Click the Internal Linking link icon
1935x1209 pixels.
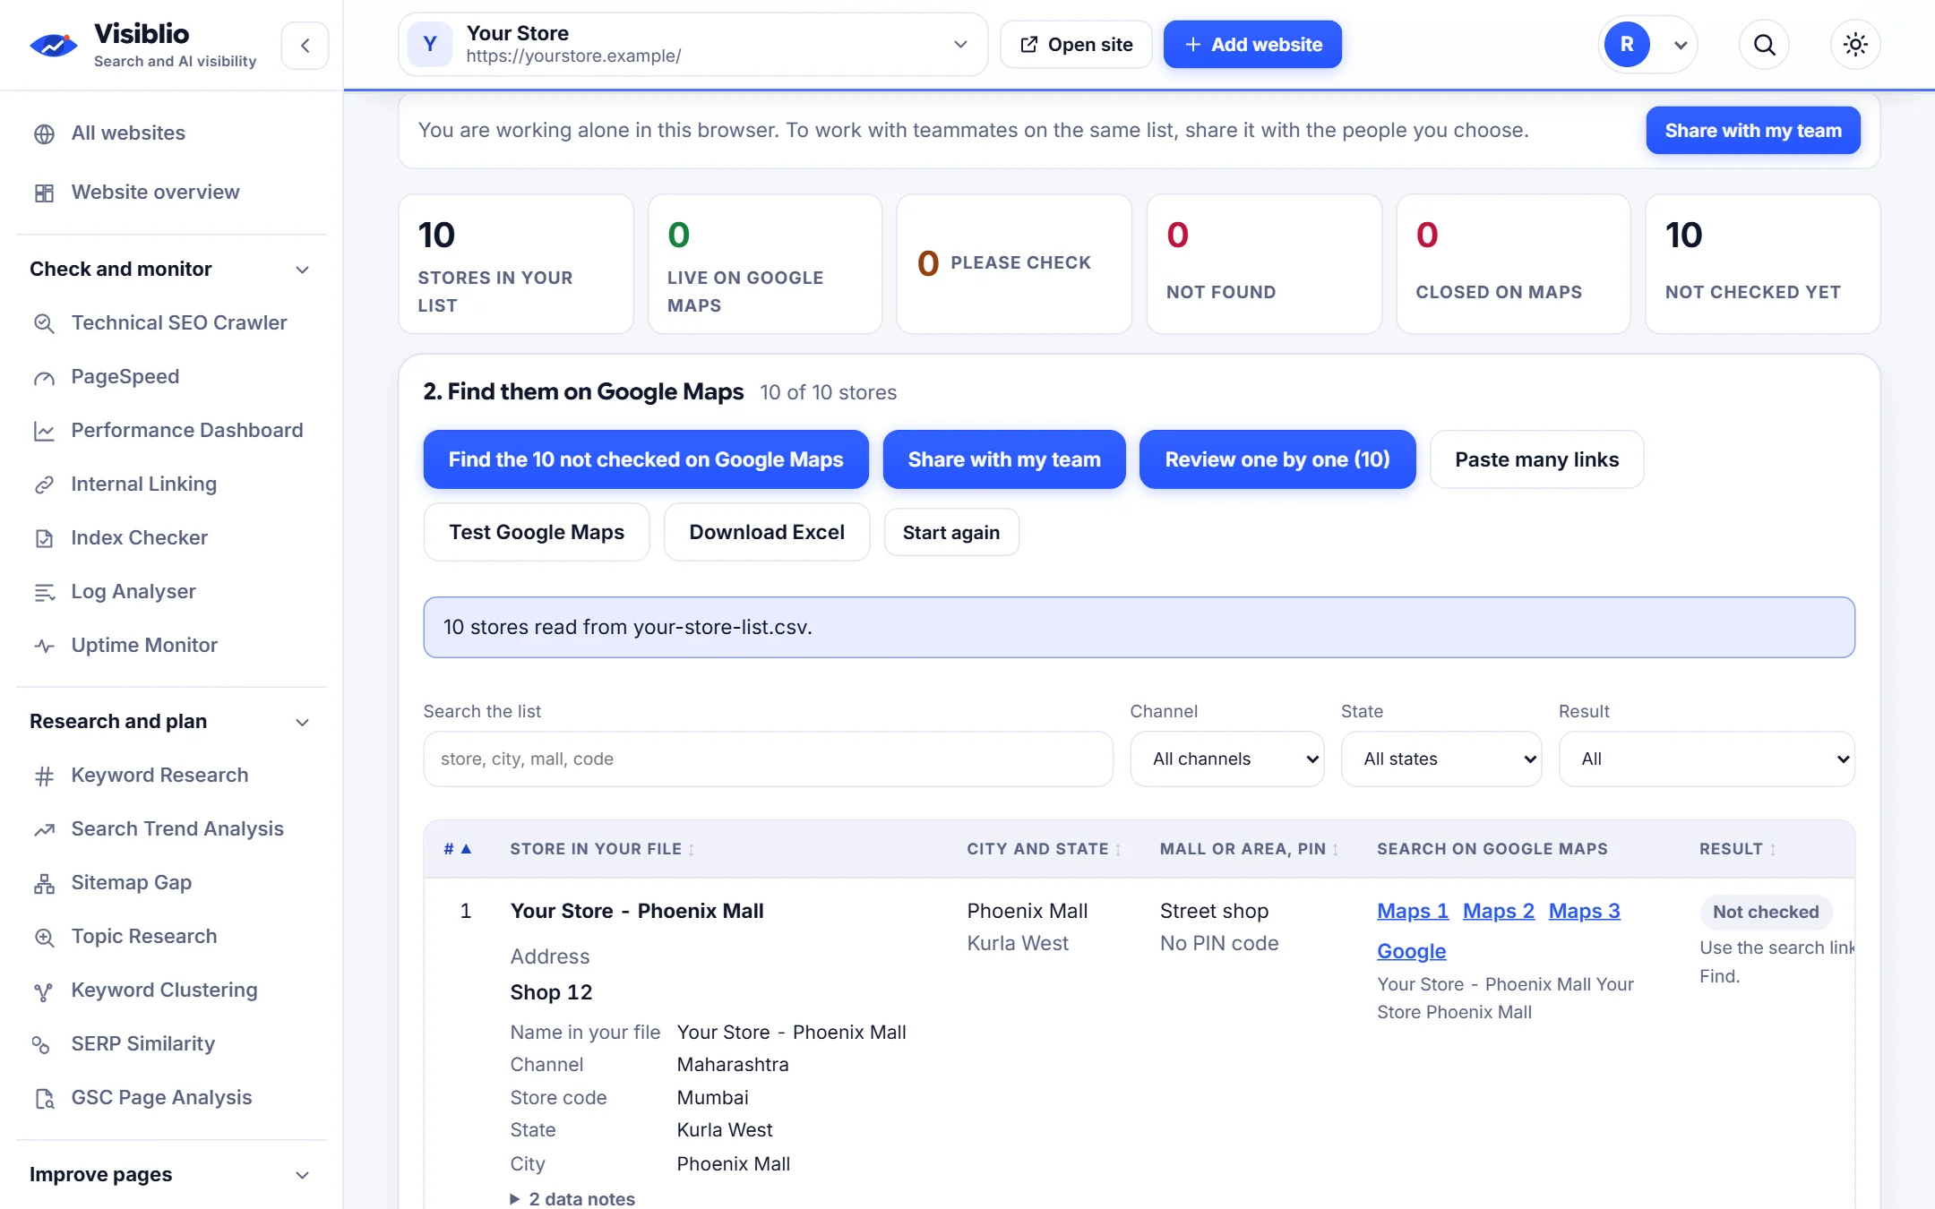tap(44, 484)
